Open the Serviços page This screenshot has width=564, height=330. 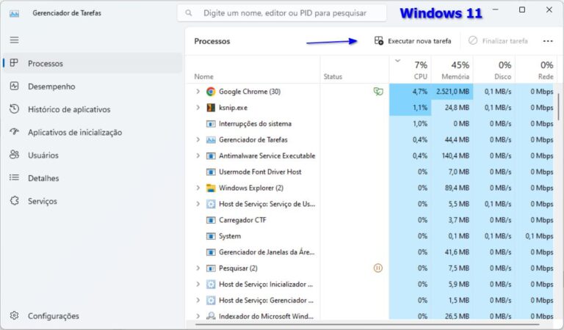tap(93, 201)
